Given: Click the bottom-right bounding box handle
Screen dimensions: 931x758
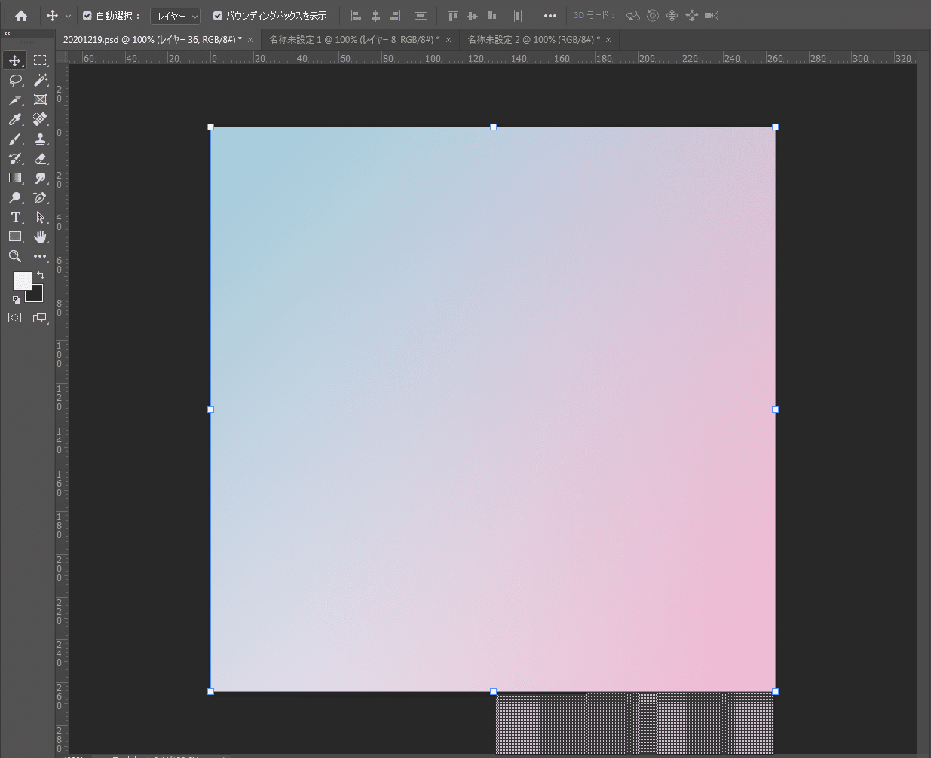Looking at the screenshot, I should tap(775, 691).
